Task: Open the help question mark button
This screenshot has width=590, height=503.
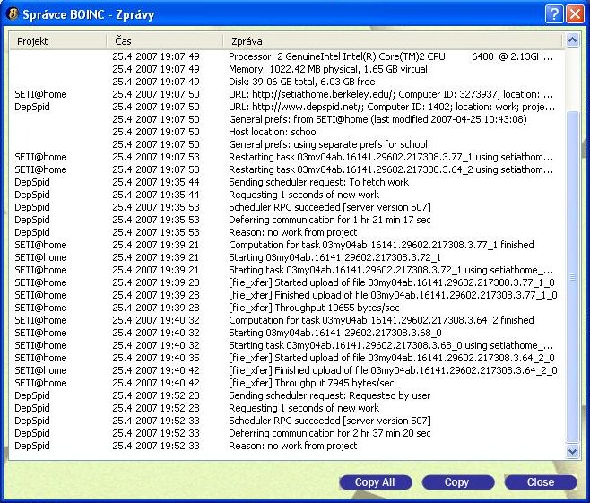Action: 553,14
